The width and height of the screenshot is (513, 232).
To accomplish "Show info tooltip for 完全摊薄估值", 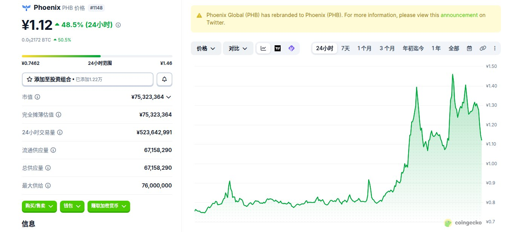I will [58, 115].
